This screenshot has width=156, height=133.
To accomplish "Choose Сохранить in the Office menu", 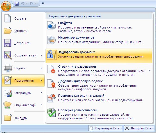I will pos(23,43).
